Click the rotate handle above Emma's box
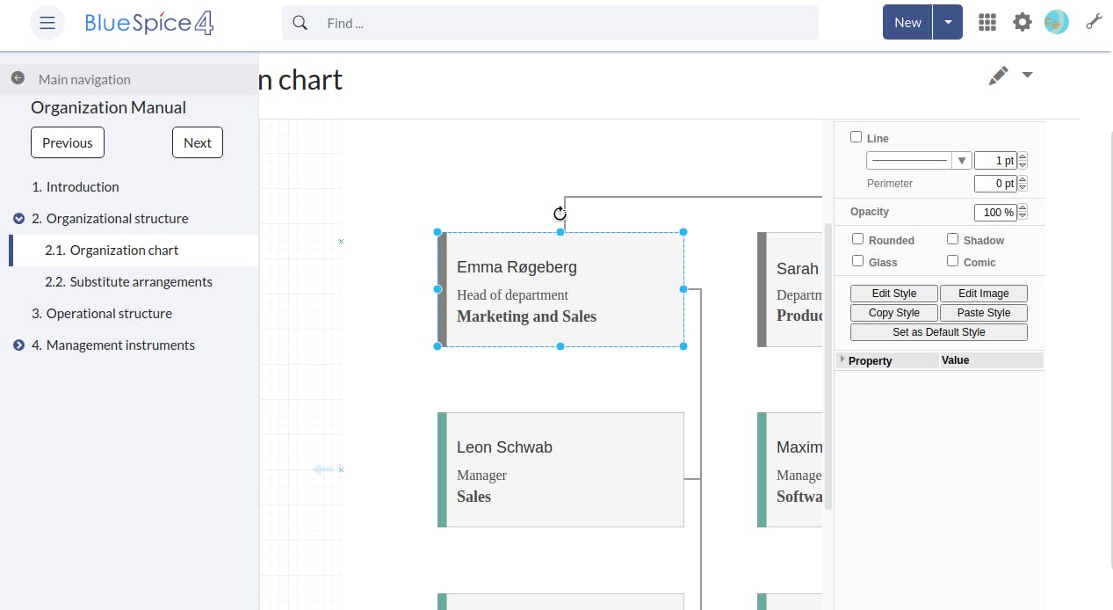 pos(560,214)
